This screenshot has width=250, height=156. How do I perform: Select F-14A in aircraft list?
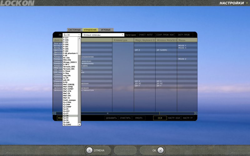click(70, 40)
